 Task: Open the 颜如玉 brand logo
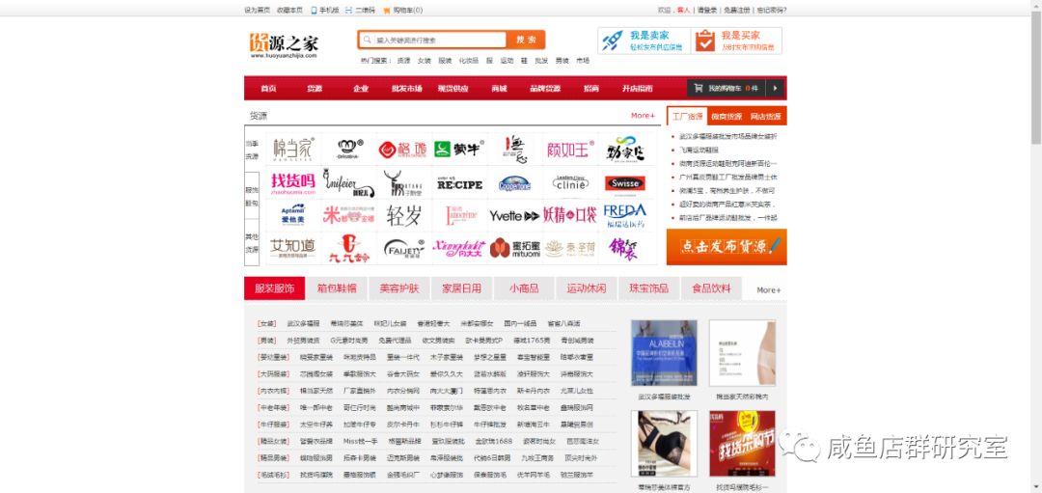coord(570,150)
